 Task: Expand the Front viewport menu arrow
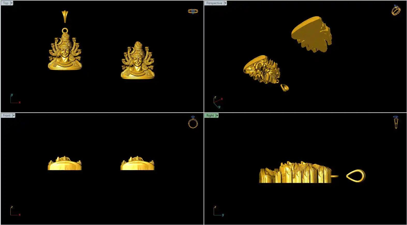point(14,115)
